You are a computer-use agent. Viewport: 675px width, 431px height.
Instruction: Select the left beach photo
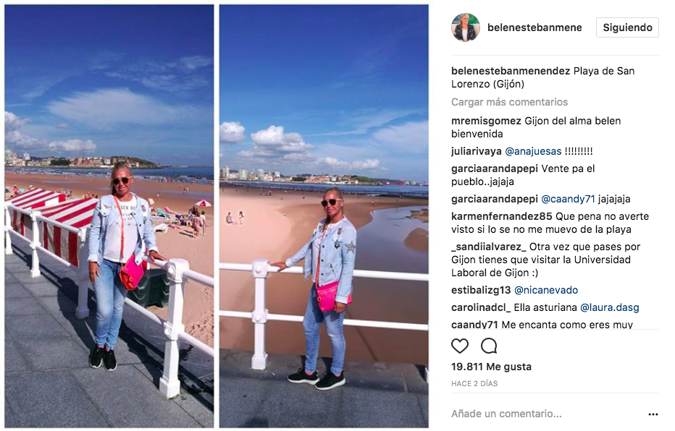click(x=109, y=216)
